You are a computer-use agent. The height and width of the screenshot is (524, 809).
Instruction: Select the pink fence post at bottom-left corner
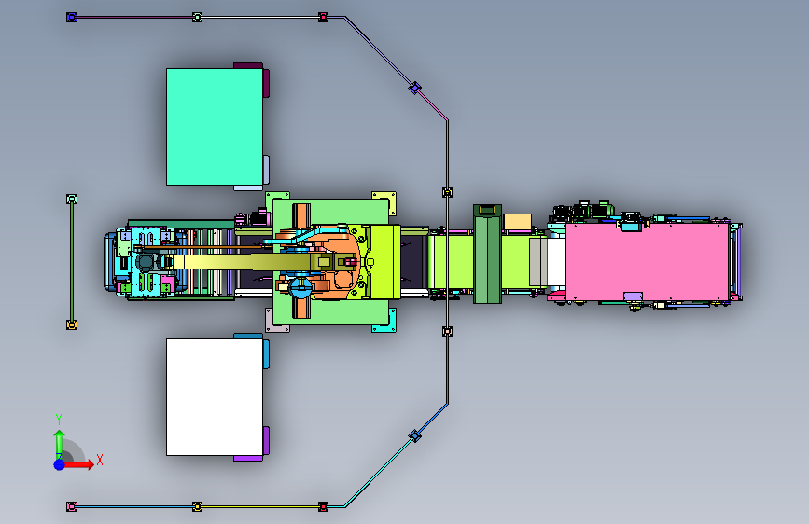[72, 507]
